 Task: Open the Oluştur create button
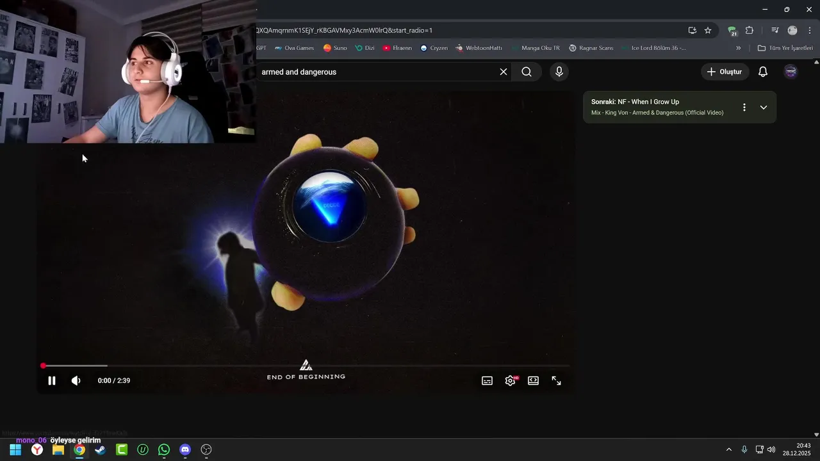click(725, 72)
